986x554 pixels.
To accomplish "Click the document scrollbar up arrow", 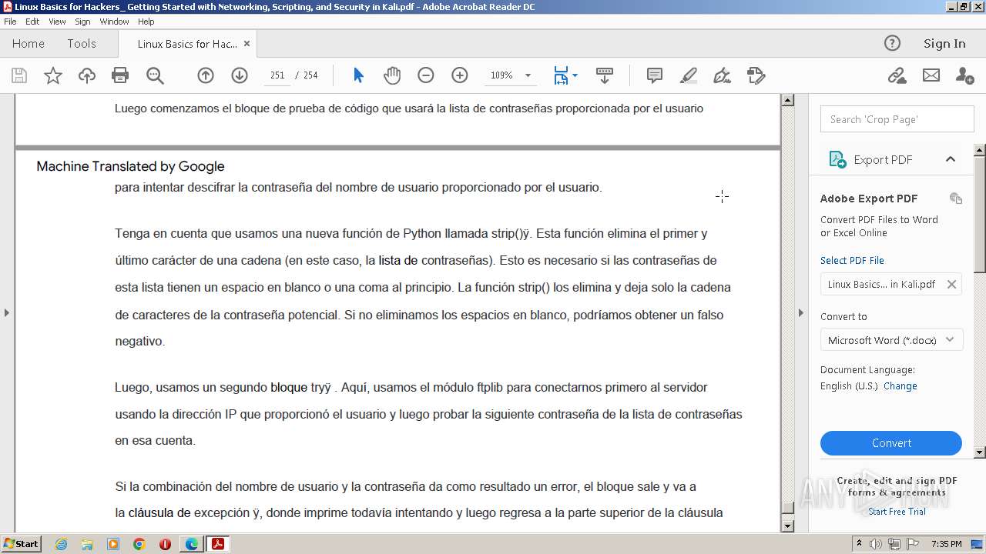I will (787, 99).
